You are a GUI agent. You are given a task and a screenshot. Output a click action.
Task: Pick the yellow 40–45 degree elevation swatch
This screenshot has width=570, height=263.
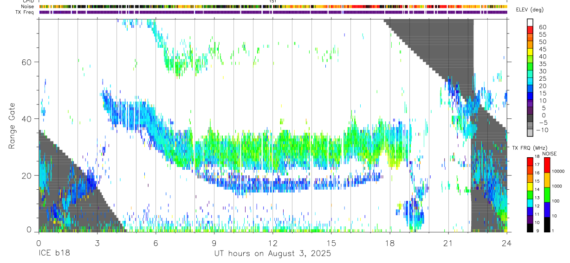(530, 52)
